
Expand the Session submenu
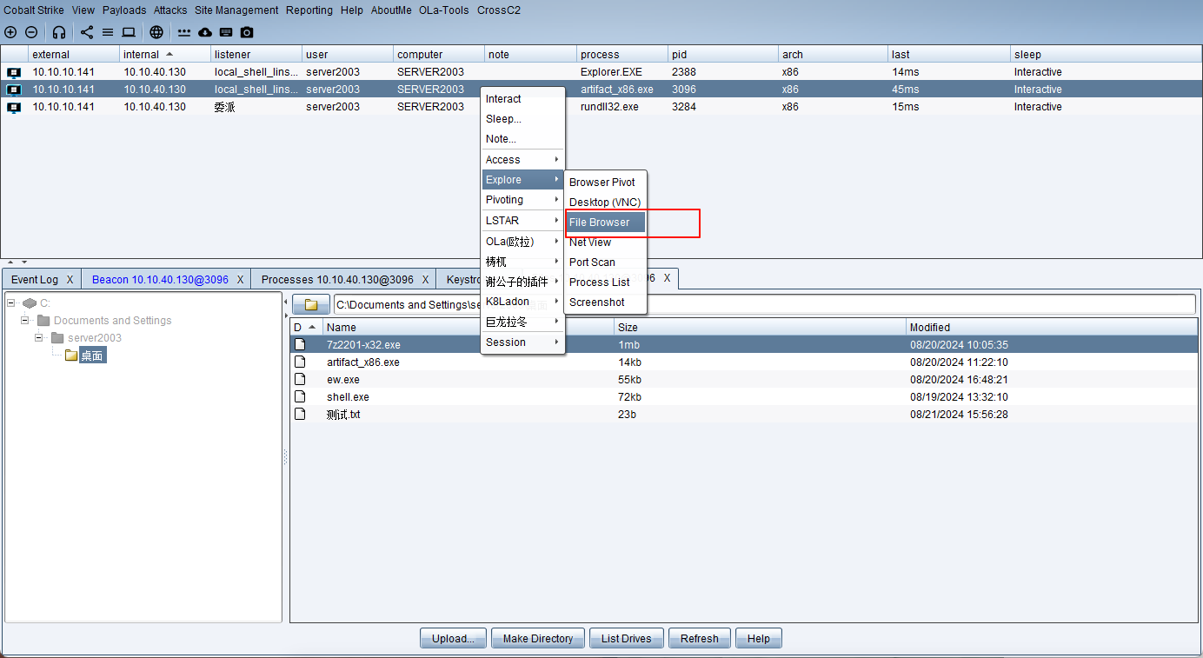point(523,342)
